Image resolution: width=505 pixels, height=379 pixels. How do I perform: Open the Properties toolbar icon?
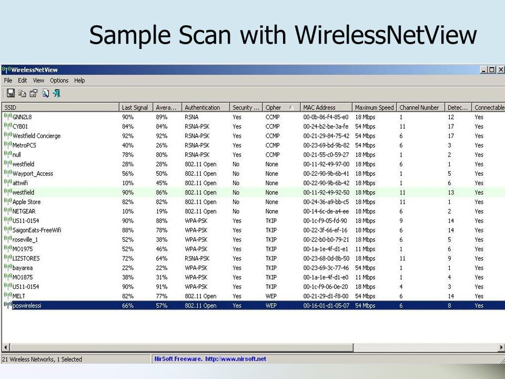(x=34, y=93)
